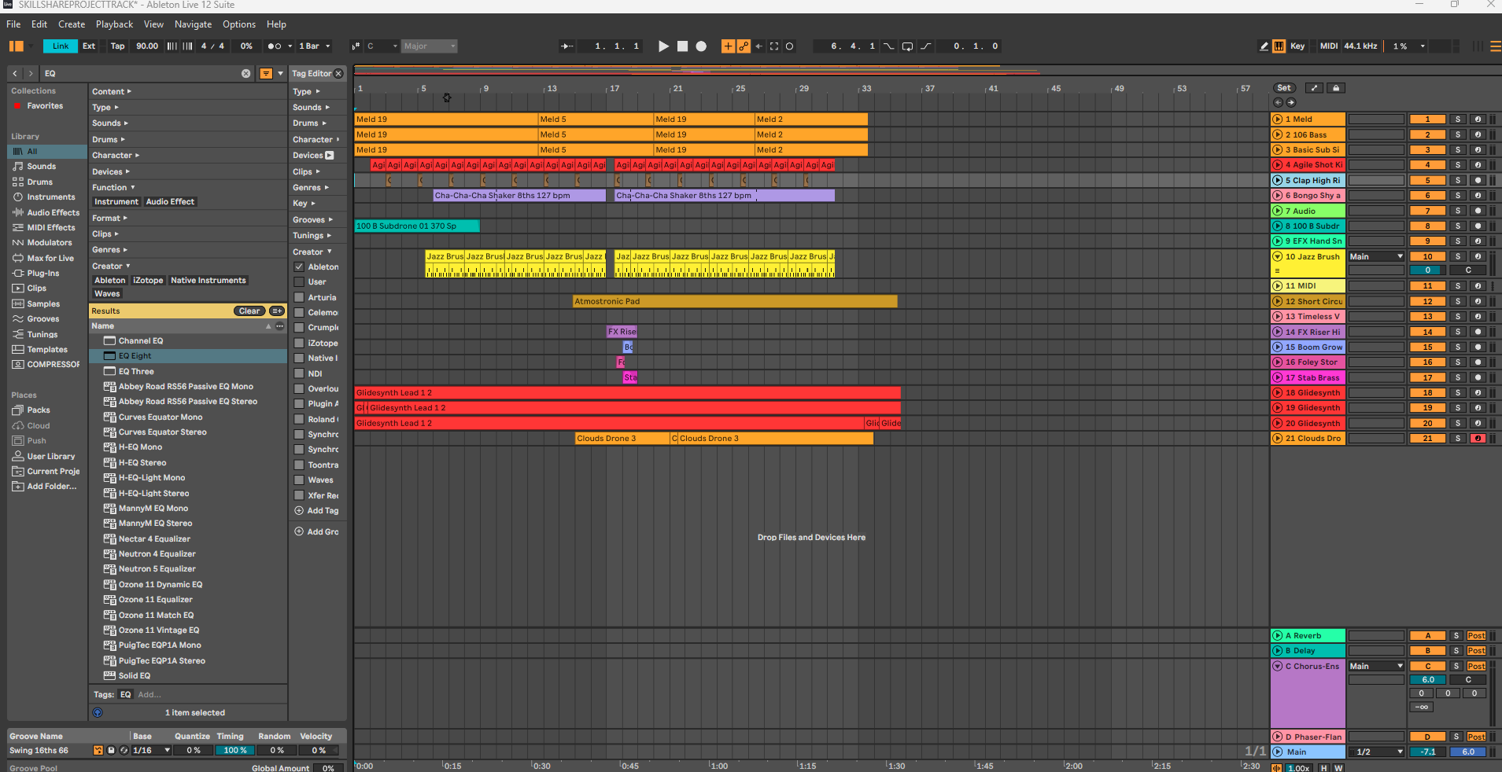Toggle Automation Arm button
The image size is (1502, 772).
click(744, 46)
